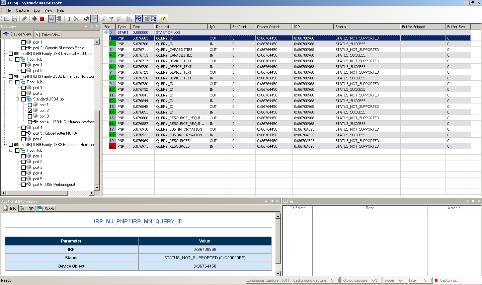Collapse the Intel ICH9 Universal Host Controller node
The image size is (482, 285).
[5, 54]
